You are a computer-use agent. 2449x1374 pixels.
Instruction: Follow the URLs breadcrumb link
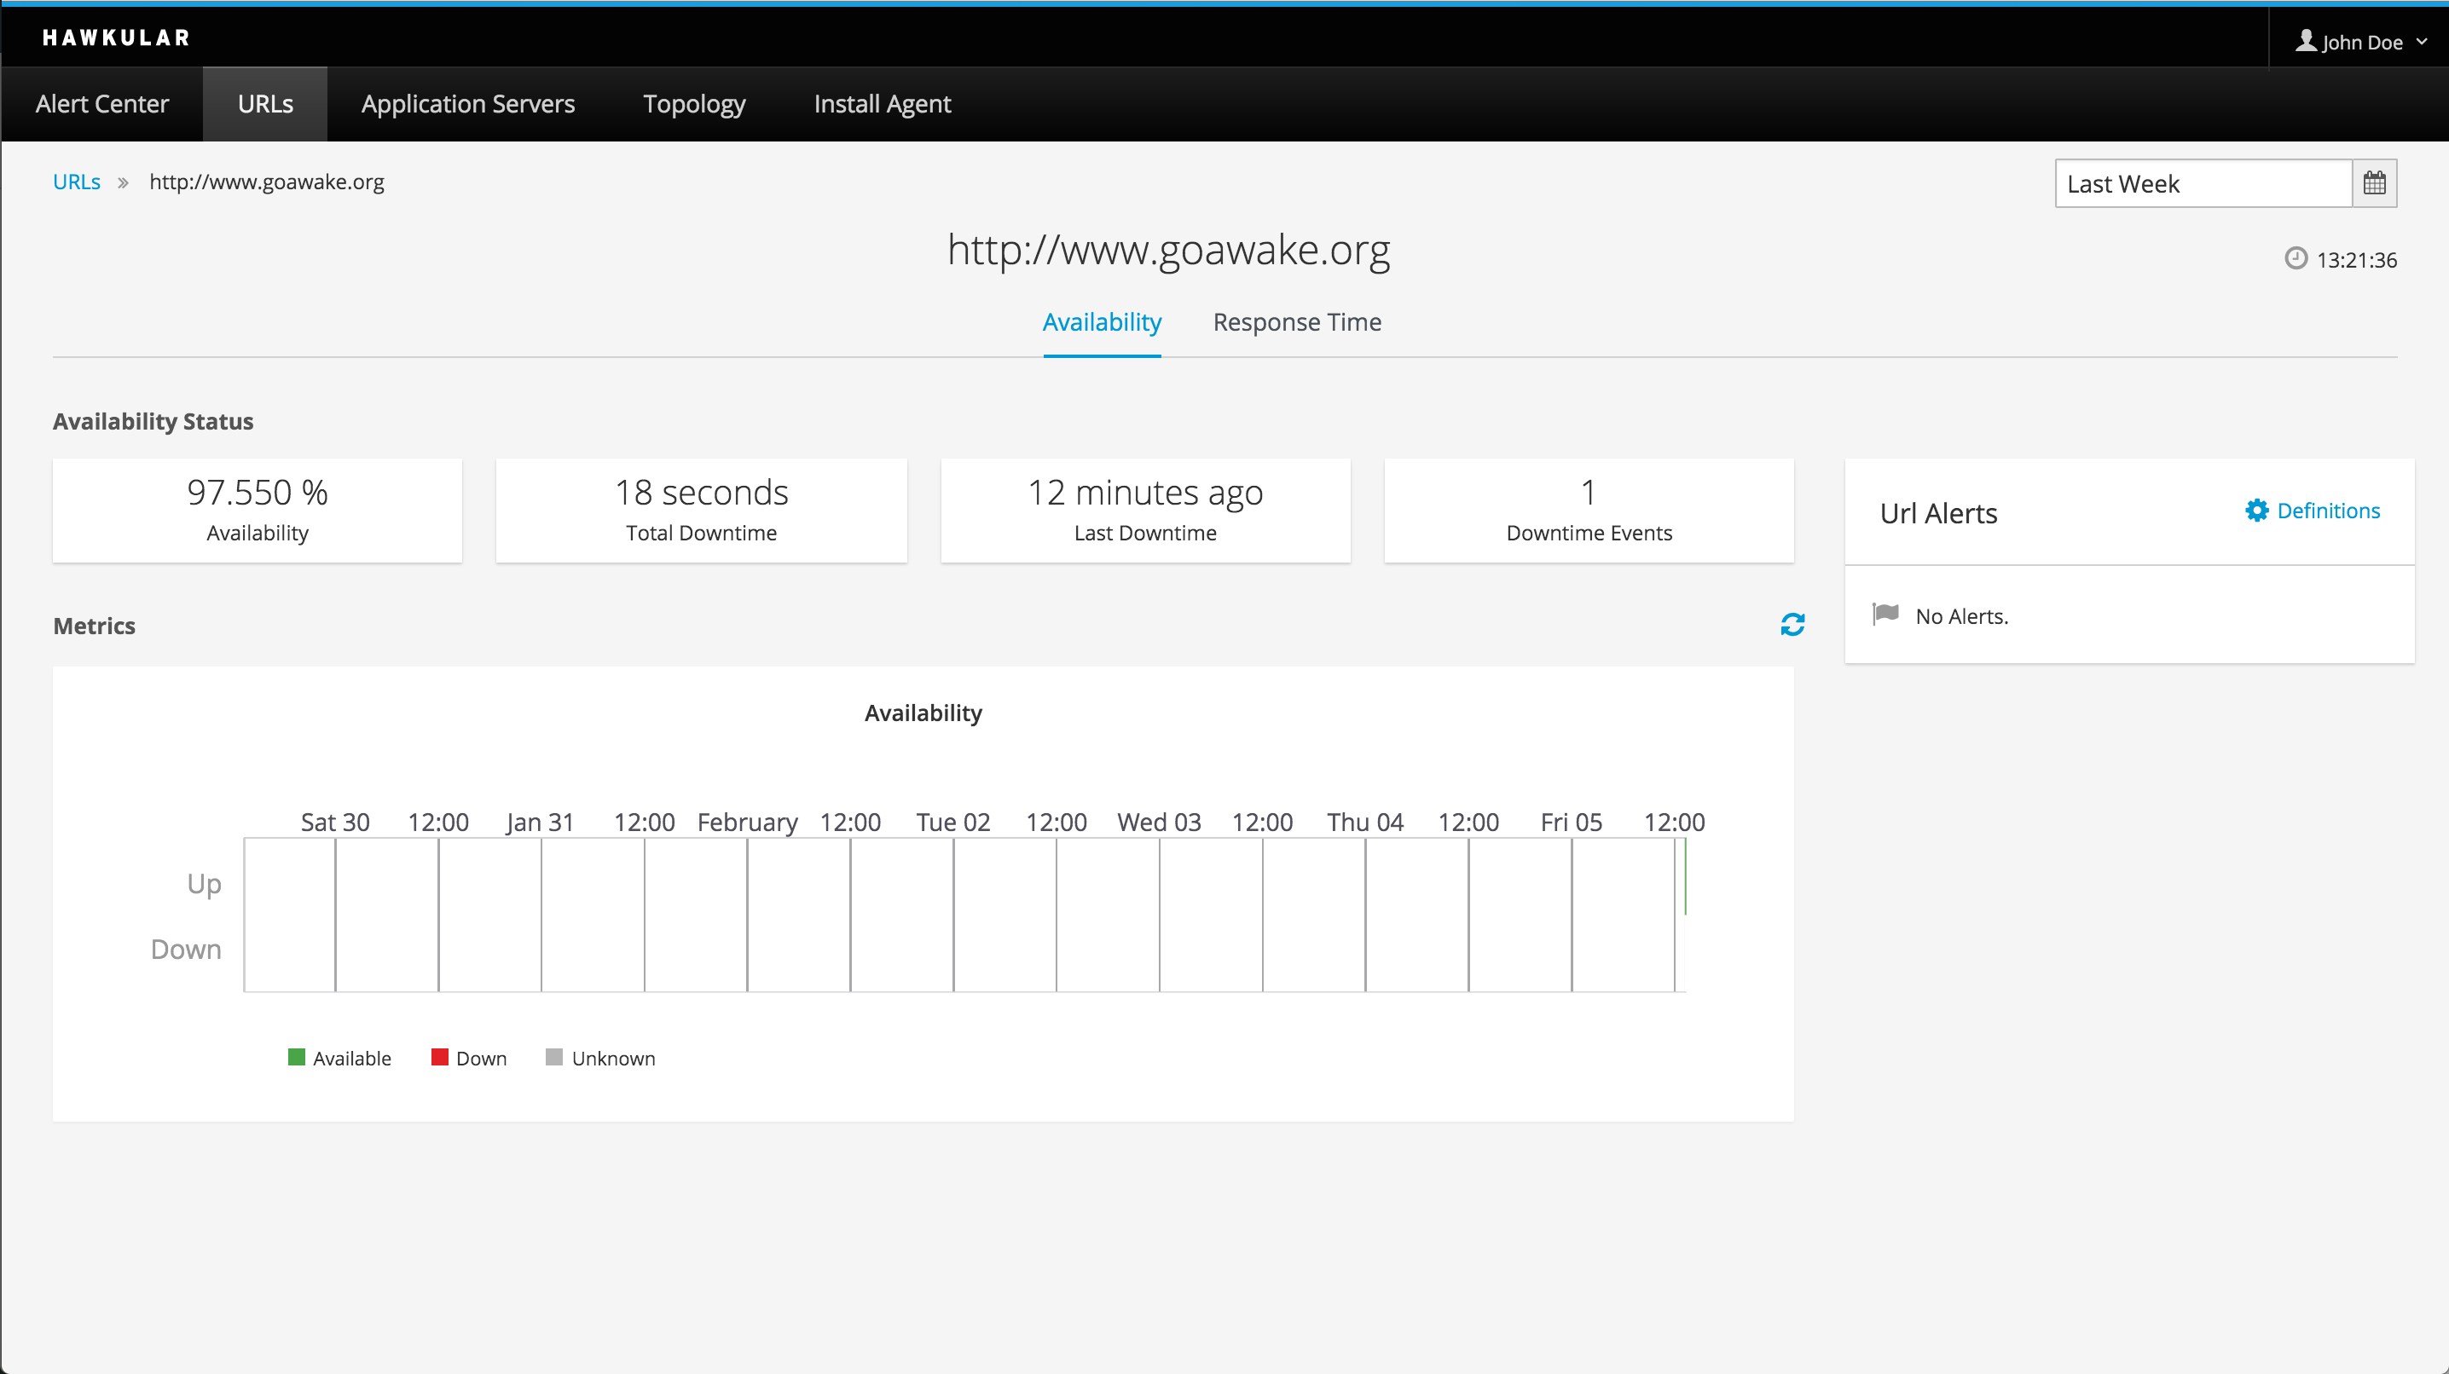[76, 182]
